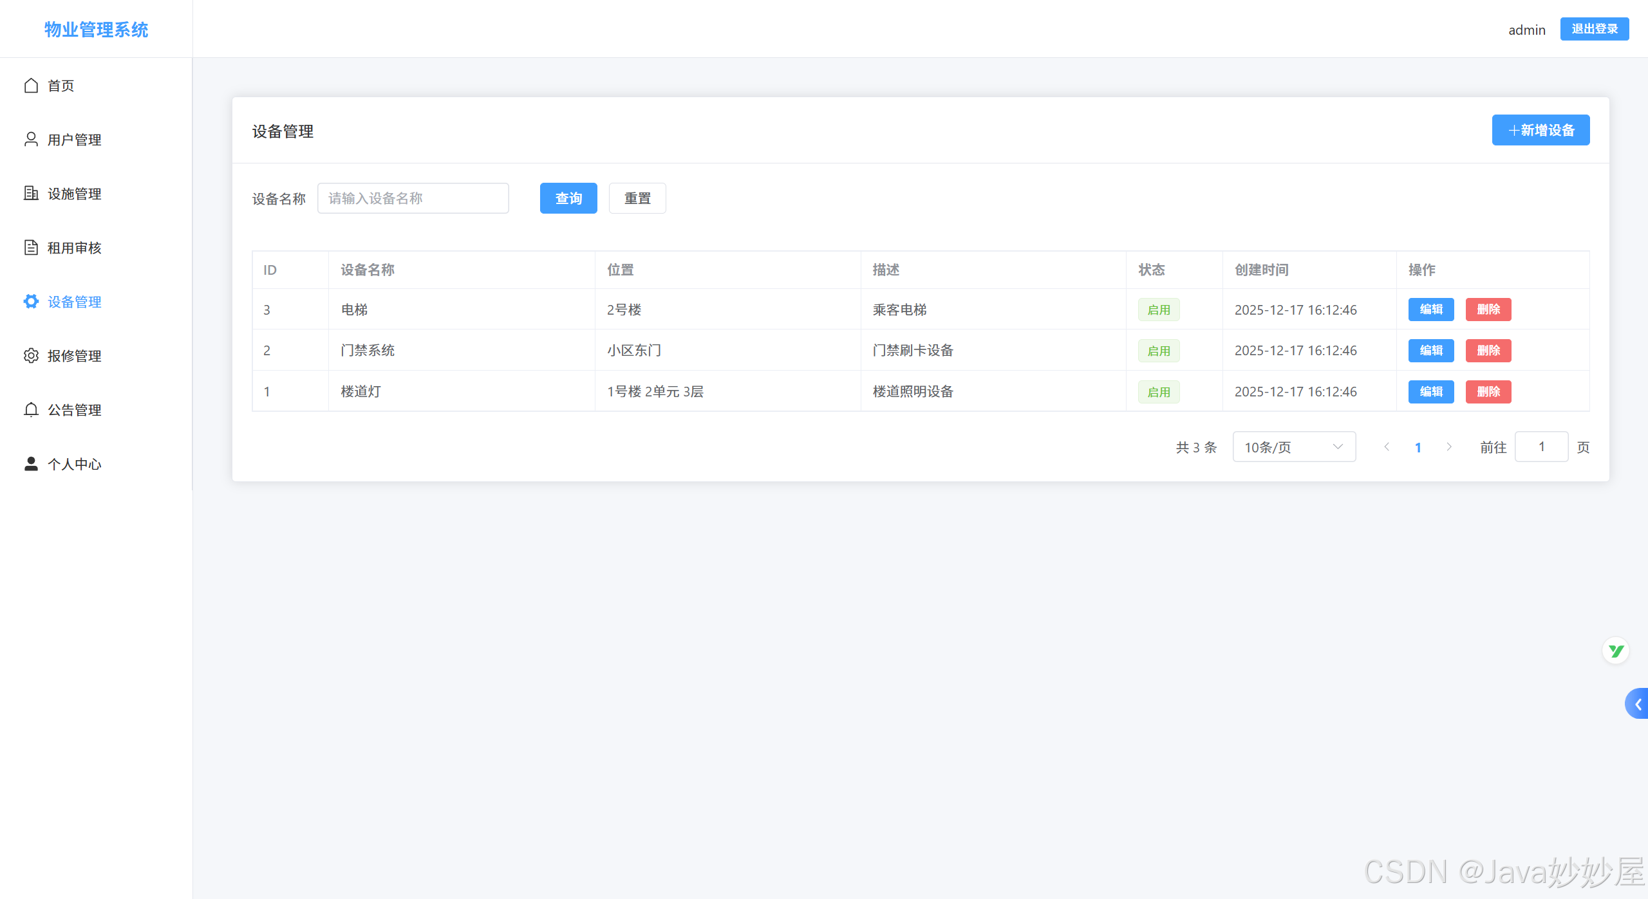The image size is (1648, 899).
Task: Click the home icon beside 首页
Action: [31, 86]
